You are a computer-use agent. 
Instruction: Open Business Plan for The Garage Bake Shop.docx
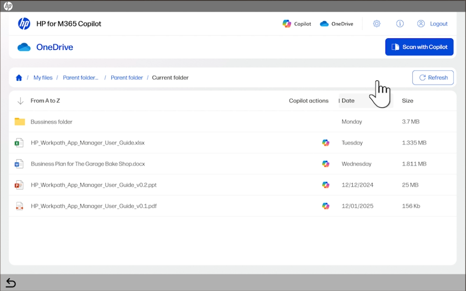point(88,164)
